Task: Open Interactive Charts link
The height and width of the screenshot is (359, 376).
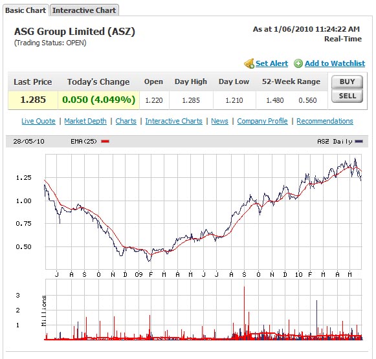Action: (174, 121)
